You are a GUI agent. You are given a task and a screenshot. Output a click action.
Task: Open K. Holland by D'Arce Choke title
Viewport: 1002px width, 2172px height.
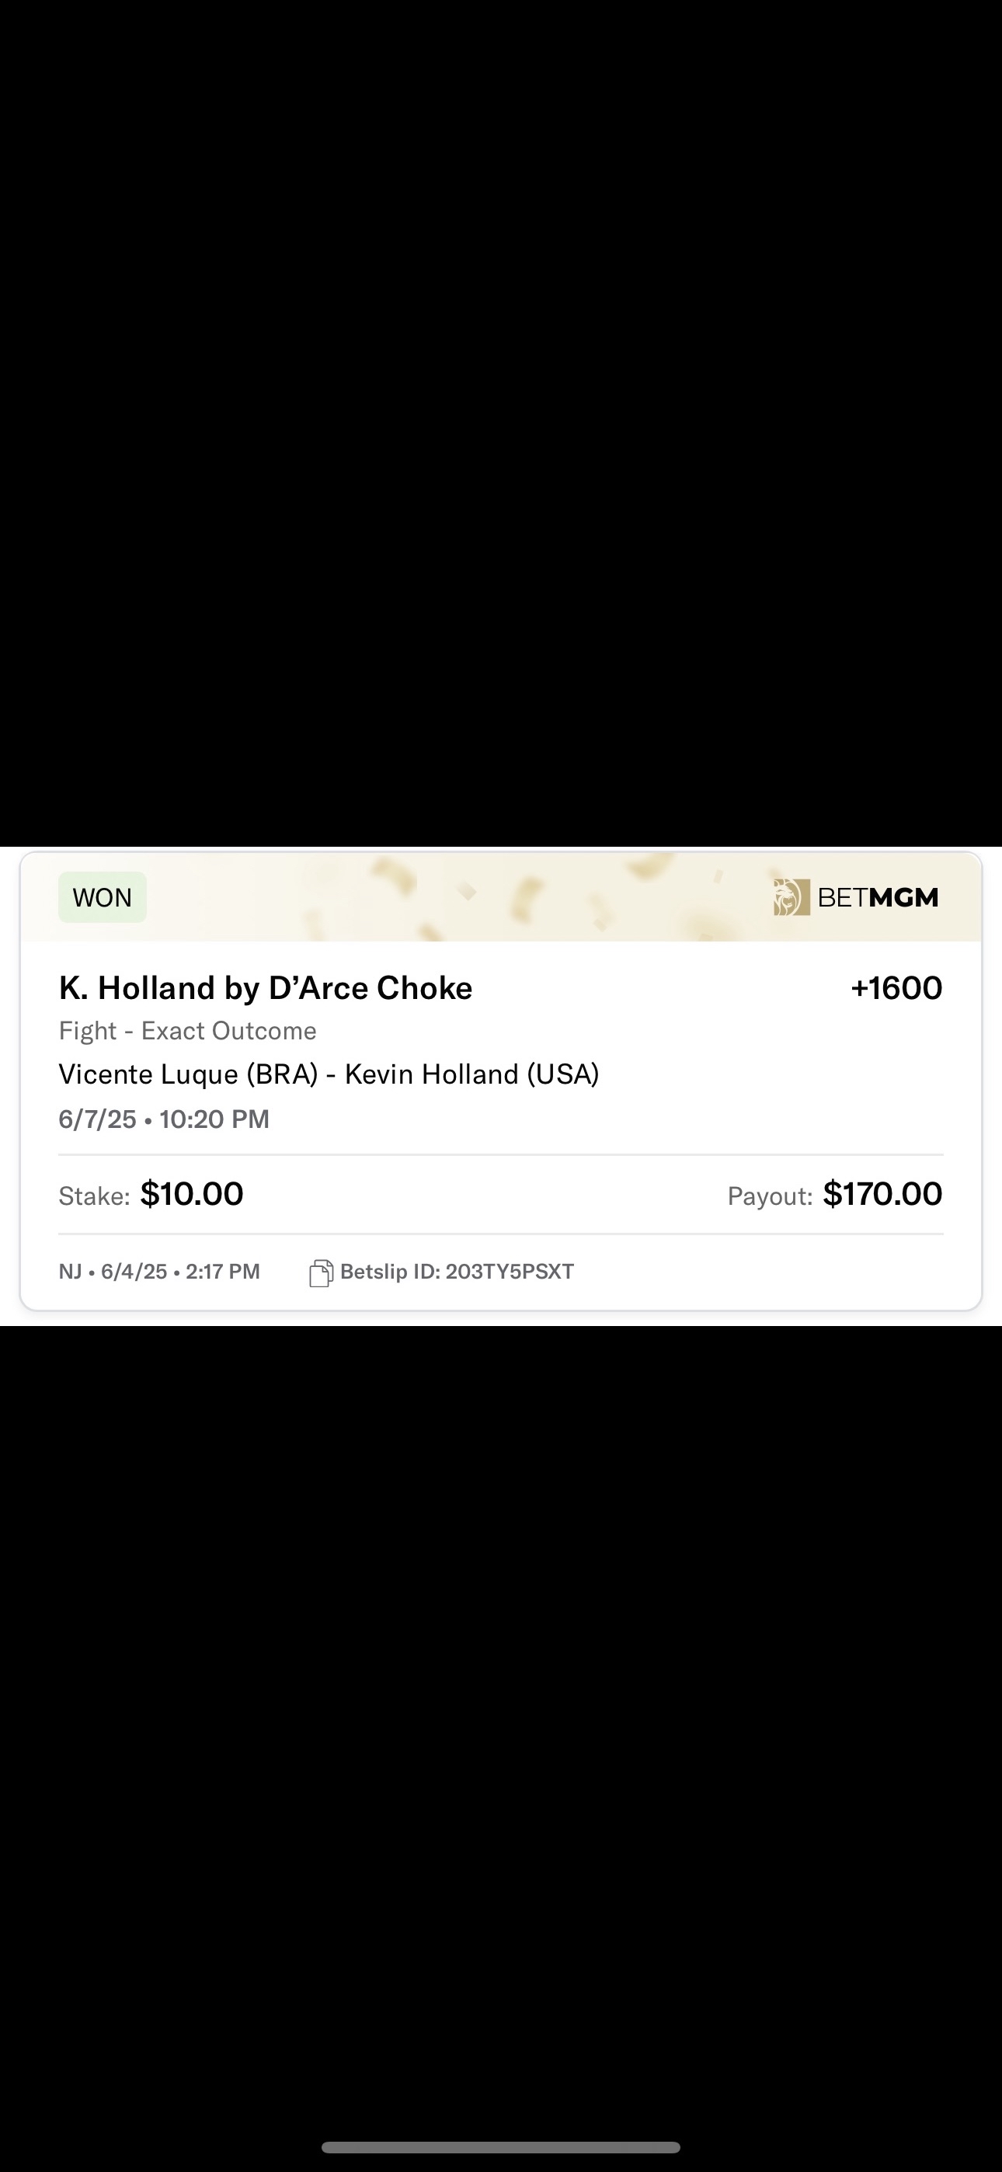click(266, 988)
